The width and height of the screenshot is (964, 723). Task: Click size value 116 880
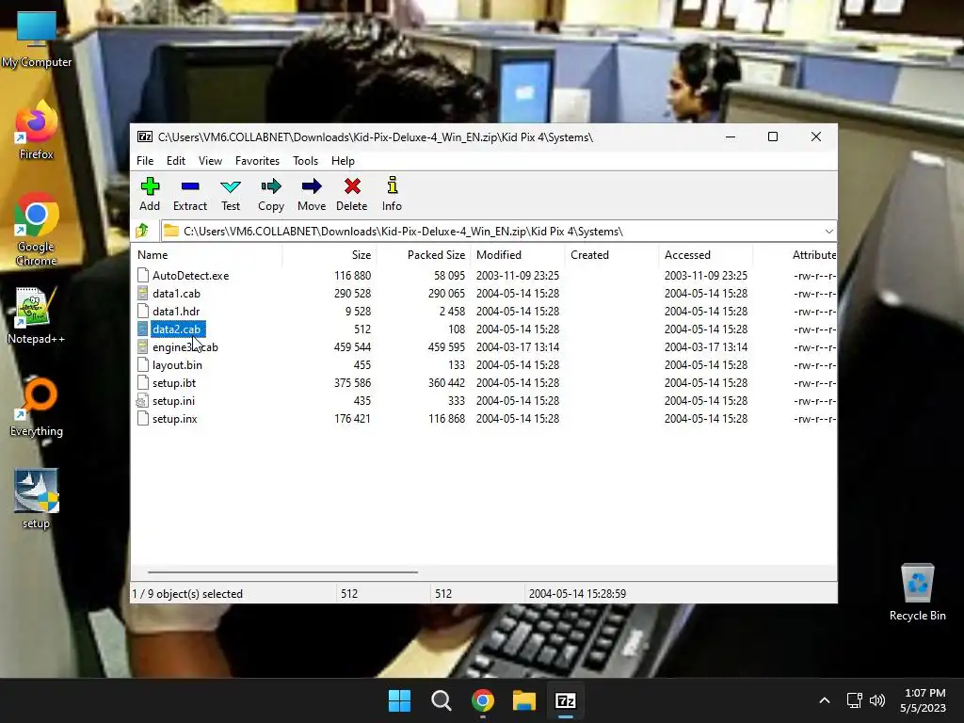pyautogui.click(x=352, y=276)
